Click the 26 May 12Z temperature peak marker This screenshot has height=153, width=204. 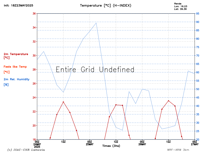[x=169, y=101]
